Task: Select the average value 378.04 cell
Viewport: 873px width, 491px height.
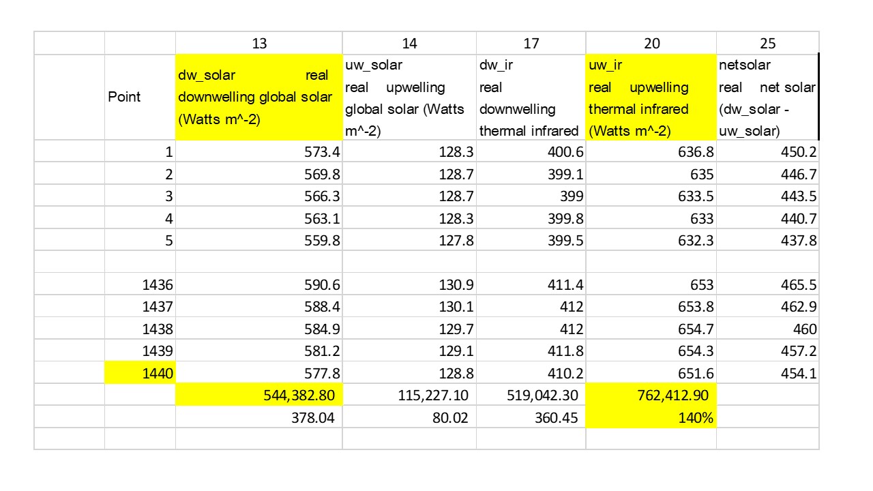Action: [259, 417]
